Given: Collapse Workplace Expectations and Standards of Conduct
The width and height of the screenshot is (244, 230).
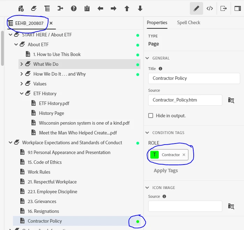Looking at the screenshot, I should tap(10, 142).
